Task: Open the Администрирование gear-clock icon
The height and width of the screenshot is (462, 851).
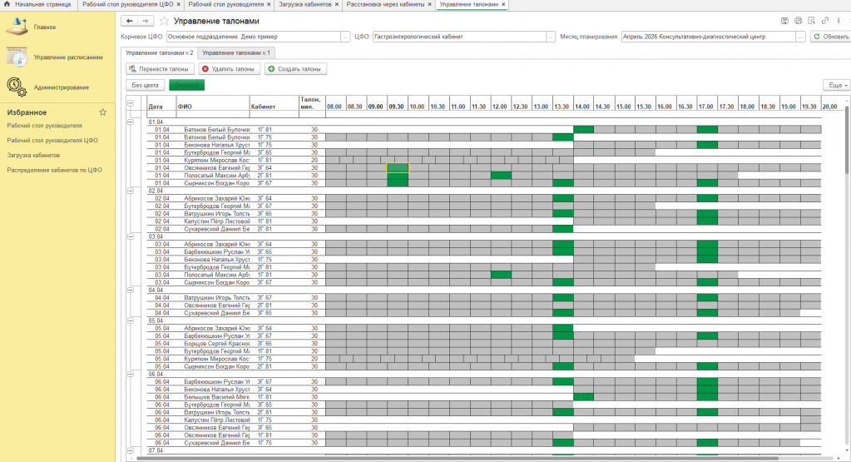Action: coord(17,87)
